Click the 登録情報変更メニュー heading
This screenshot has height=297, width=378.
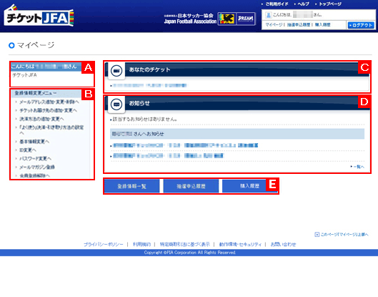(x=36, y=93)
